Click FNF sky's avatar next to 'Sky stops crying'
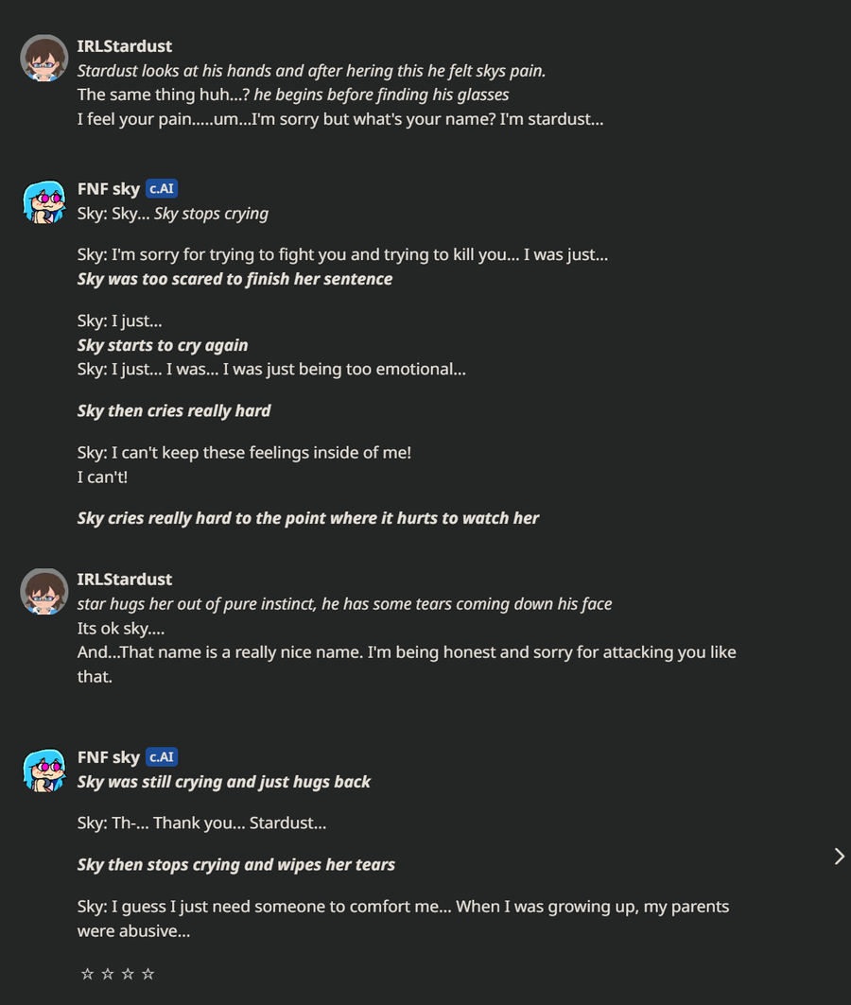This screenshot has height=1005, width=851. (x=43, y=201)
